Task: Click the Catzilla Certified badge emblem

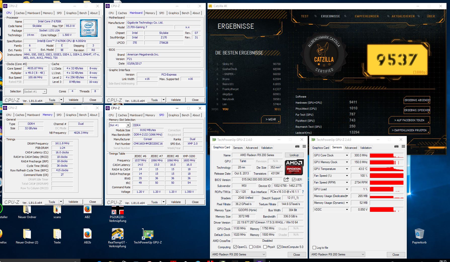Action: click(324, 55)
